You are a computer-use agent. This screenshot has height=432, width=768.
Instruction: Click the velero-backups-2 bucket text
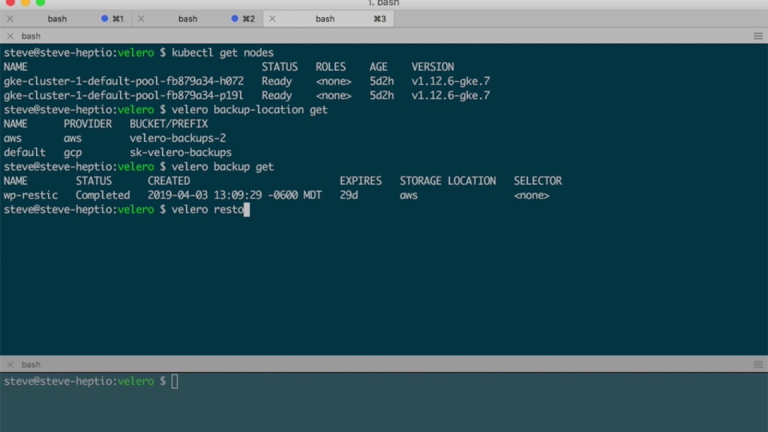coord(178,138)
